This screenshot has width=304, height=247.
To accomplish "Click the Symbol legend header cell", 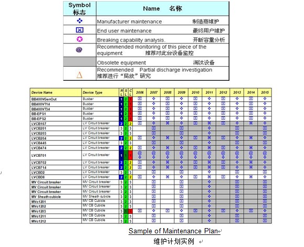I will point(79,9).
